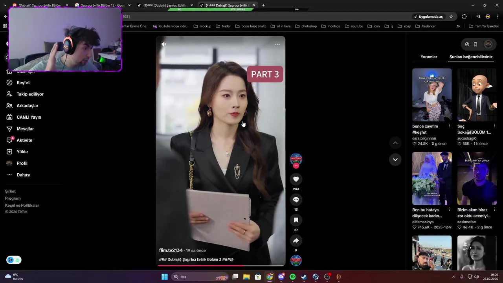This screenshot has width=503, height=283.
Task: Open Arkadaşlar page
Action: click(22, 106)
